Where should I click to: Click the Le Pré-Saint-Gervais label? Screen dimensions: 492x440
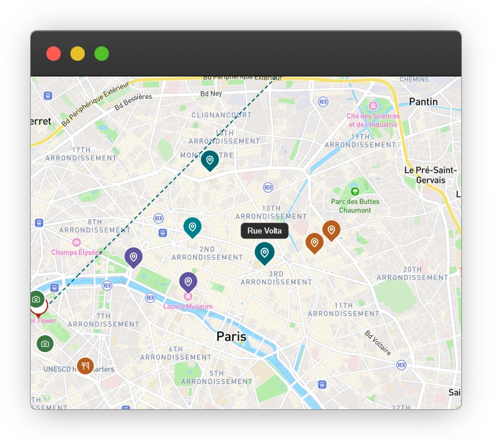(431, 175)
